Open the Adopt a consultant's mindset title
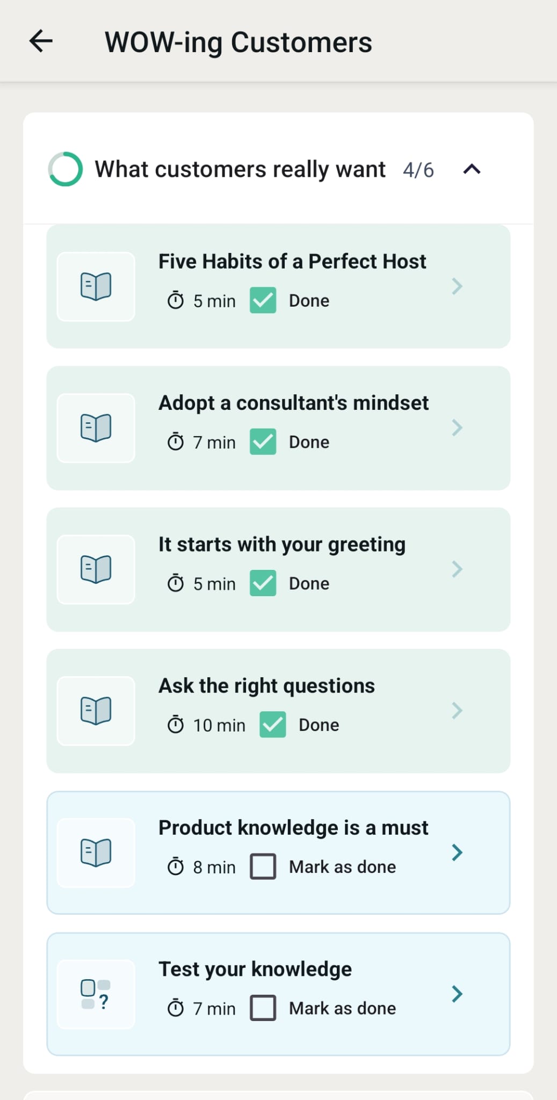The image size is (557, 1100). 293,403
